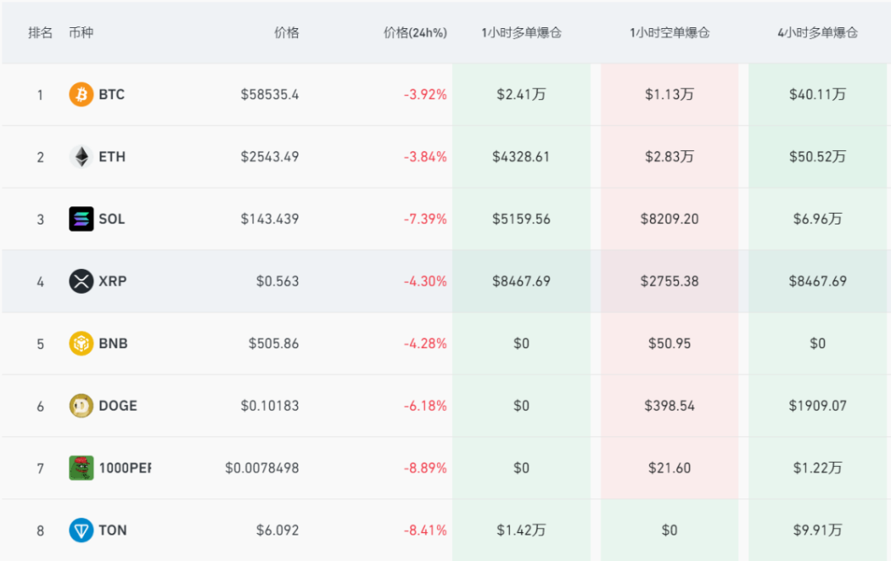Sort by 4小时多单爆仓 column header
This screenshot has width=891, height=561.
point(818,33)
